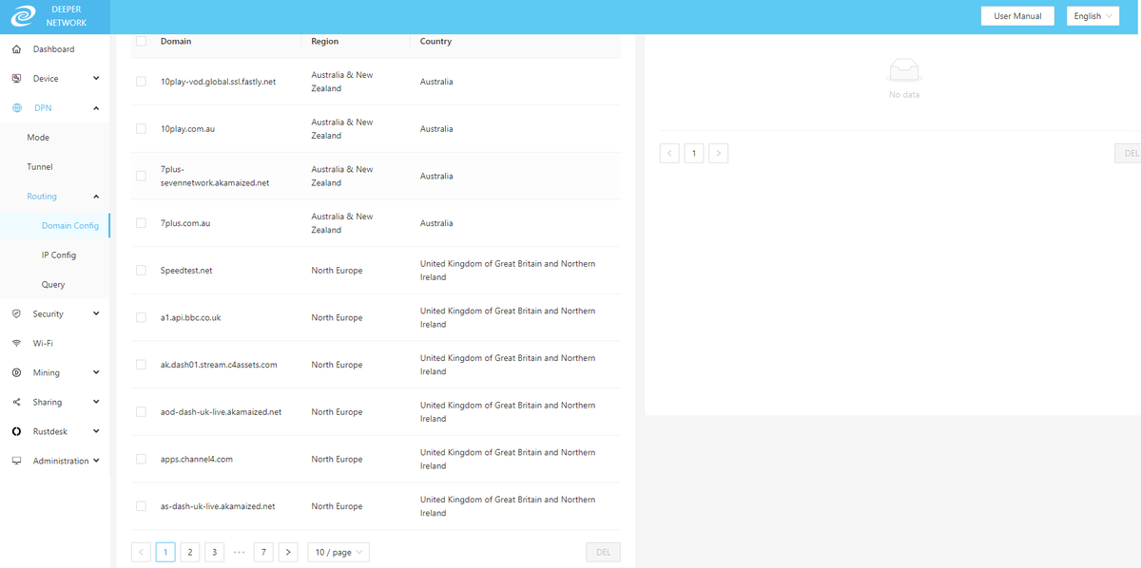The image size is (1141, 568).
Task: Click page 1 in domain list pagination
Action: coord(165,552)
